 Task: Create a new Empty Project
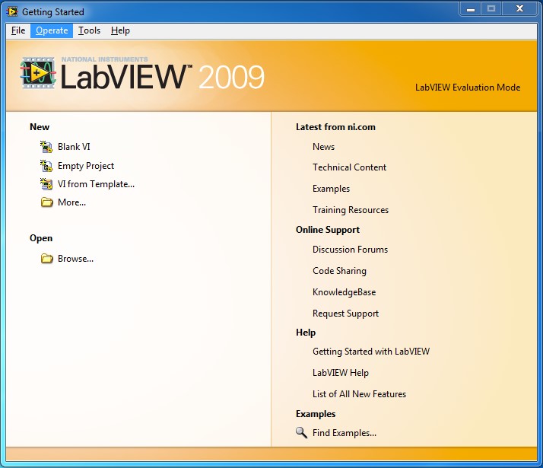point(85,166)
